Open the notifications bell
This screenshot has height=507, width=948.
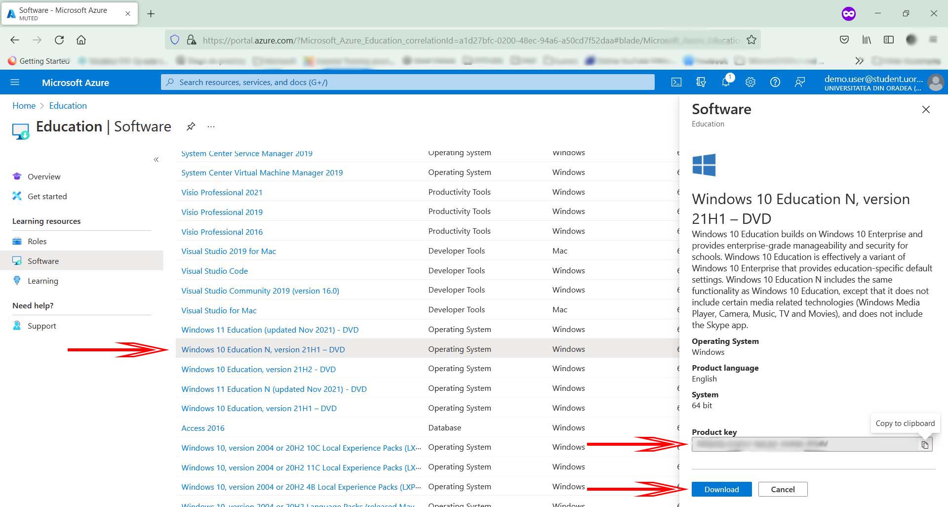[726, 82]
